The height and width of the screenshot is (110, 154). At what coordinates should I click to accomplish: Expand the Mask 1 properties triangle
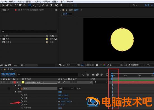point(18,89)
